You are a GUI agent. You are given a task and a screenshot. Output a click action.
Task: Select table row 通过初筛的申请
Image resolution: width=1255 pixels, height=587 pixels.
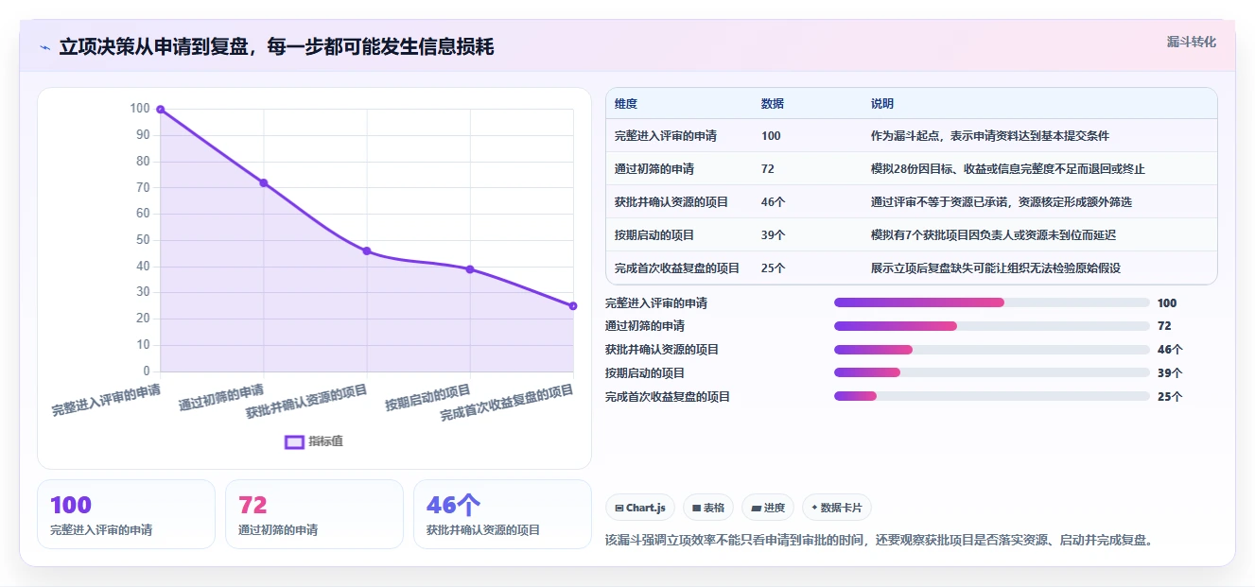point(912,169)
